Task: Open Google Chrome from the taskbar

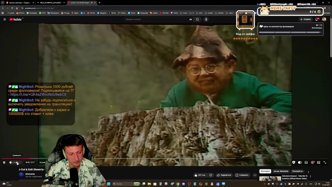Action: (178, 184)
